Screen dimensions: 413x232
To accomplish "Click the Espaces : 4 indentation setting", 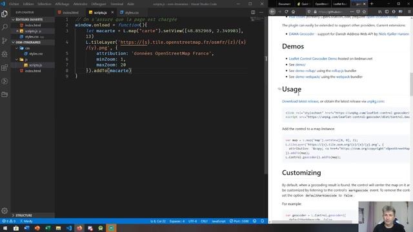I will (177, 221).
